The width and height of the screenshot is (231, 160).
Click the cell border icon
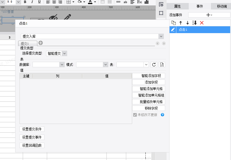click(69, 2)
